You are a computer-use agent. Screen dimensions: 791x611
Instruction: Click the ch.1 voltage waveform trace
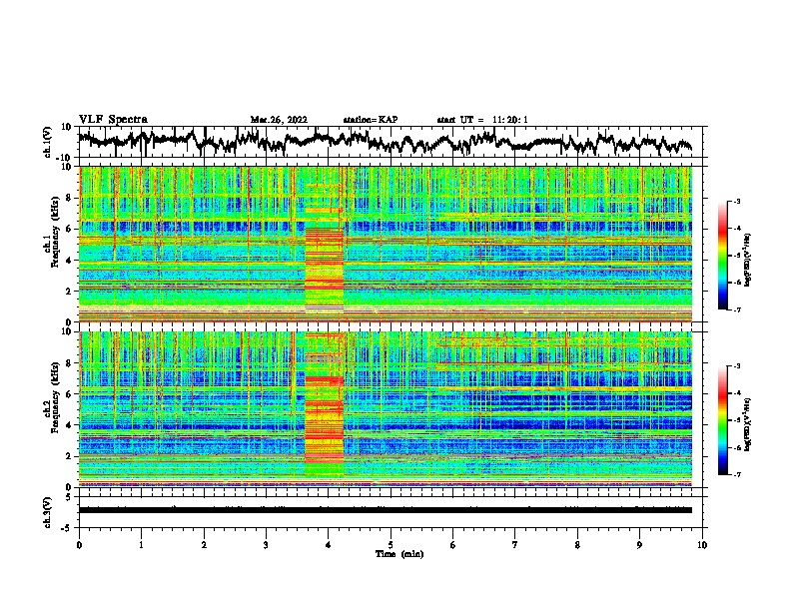tap(385, 142)
